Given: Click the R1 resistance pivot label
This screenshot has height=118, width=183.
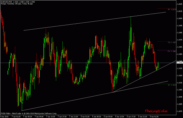Looking at the screenshot, I should click(x=172, y=9).
